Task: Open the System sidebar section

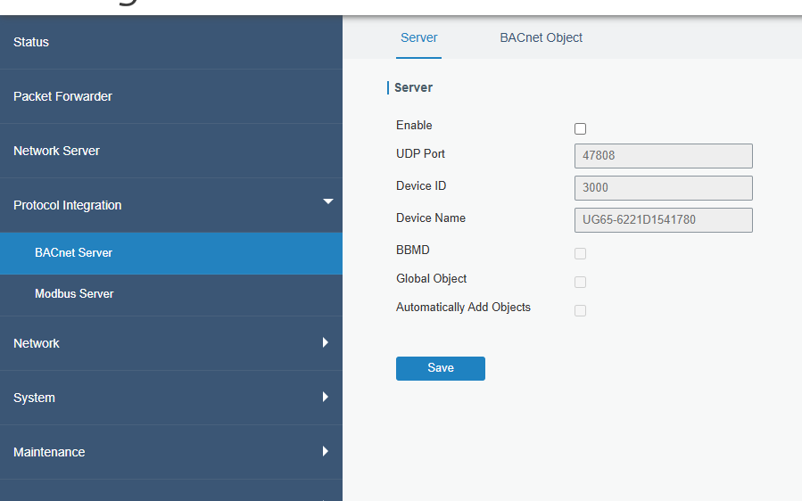Action: [170, 398]
